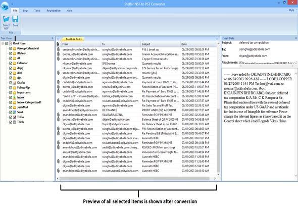Sort by the To column header
The image size is (298, 212).
121,44
